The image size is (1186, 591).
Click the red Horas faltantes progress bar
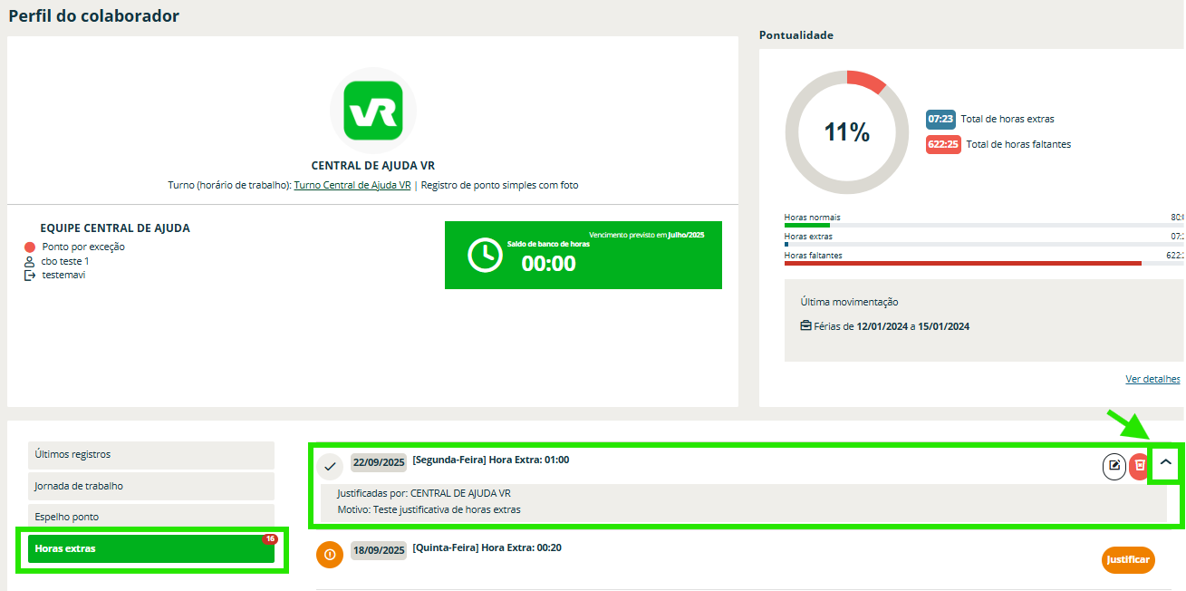pyautogui.click(x=962, y=264)
